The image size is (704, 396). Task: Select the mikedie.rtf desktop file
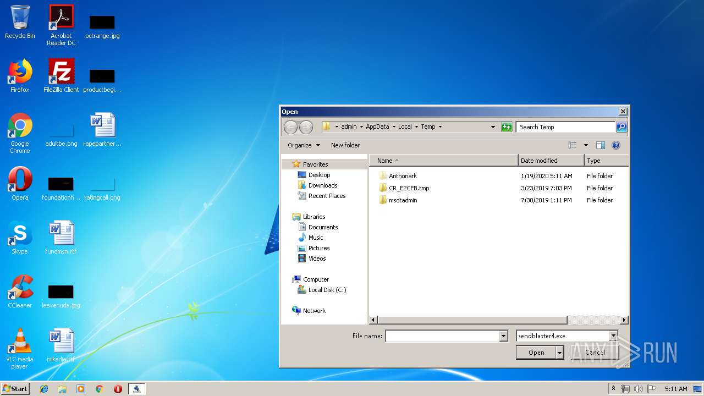tap(61, 345)
